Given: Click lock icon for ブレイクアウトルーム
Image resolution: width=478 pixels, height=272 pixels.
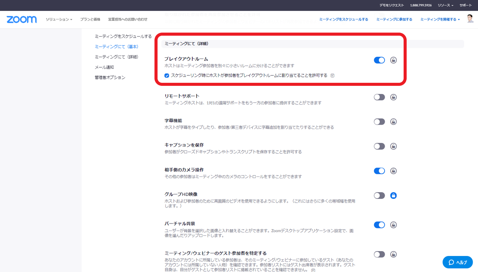Looking at the screenshot, I should [393, 60].
